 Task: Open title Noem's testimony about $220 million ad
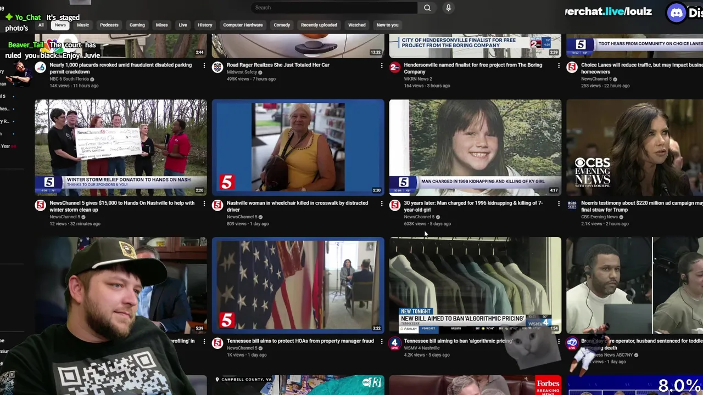(642, 206)
